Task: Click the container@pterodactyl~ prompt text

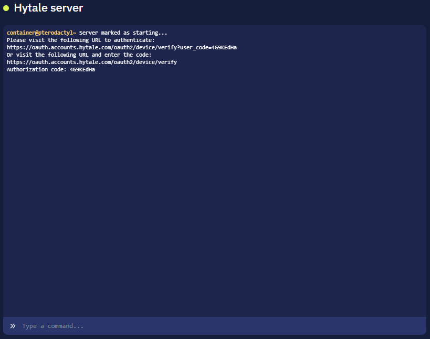Action: (x=41, y=33)
